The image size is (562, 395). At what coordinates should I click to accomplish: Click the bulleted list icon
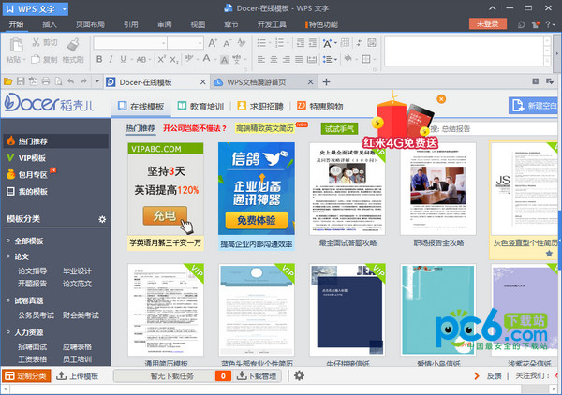point(261,43)
